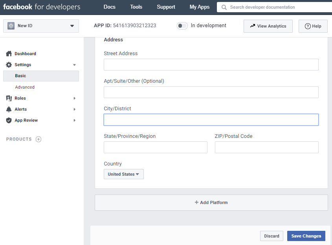332x245 pixels.
Task: Open the Docs menu
Action: [110, 7]
